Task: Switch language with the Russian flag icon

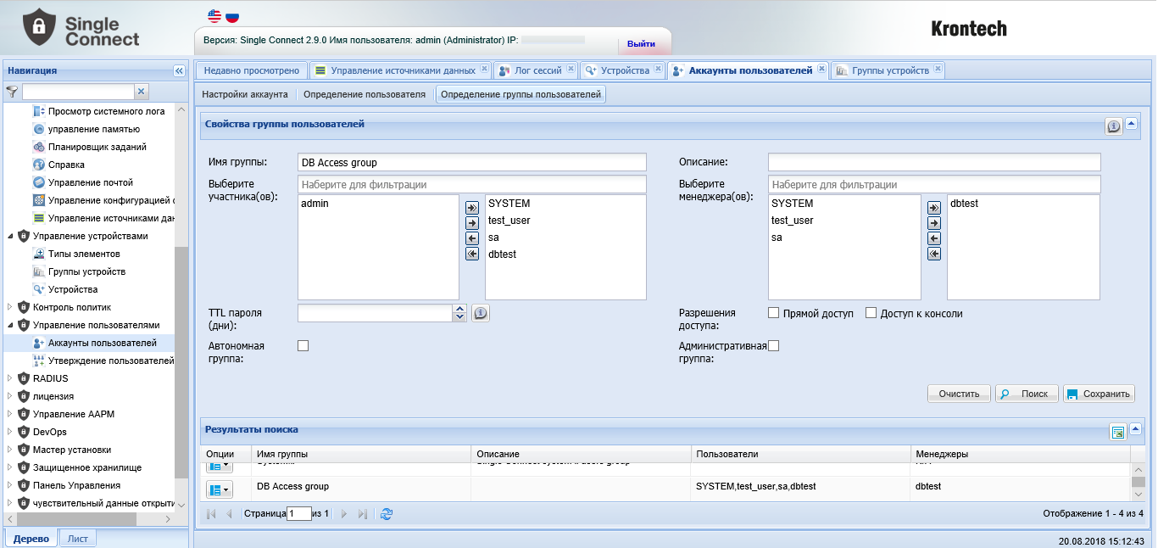Action: click(231, 16)
